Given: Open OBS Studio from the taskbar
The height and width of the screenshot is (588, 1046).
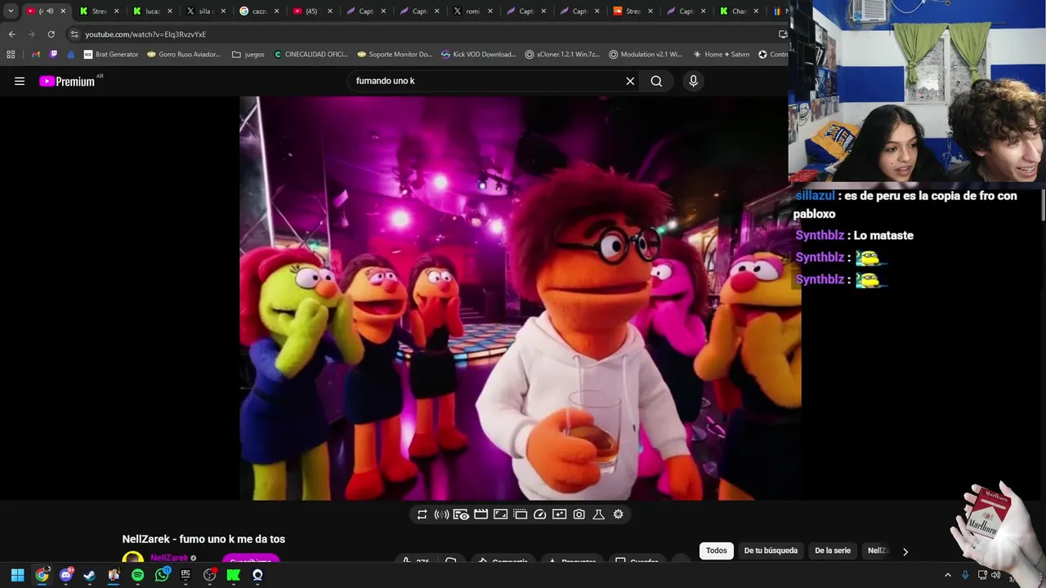Looking at the screenshot, I should pyautogui.click(x=210, y=575).
